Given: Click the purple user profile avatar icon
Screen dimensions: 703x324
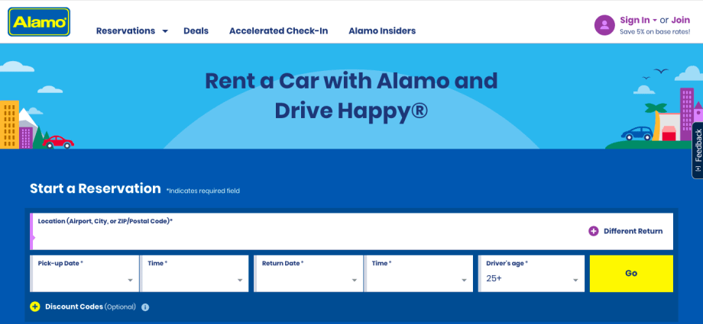Looking at the screenshot, I should tap(604, 24).
